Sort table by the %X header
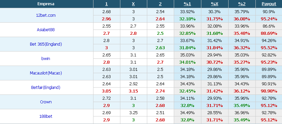The image size is (282, 124). pos(214,4)
